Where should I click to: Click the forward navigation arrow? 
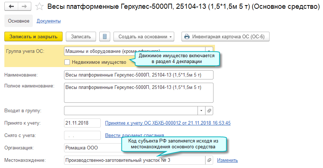[24, 7]
